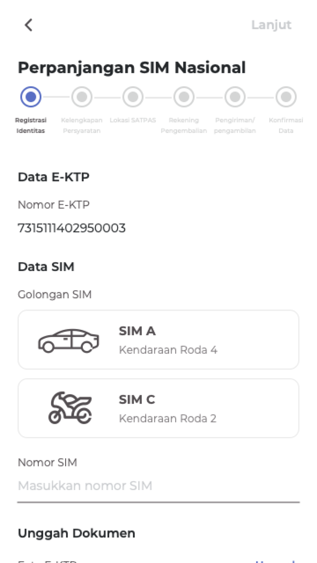
Task: Tap the Kelengkapan Persyaratan step circle
Action: (x=82, y=96)
